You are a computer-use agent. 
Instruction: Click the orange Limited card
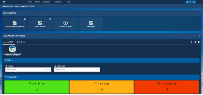click(102, 87)
